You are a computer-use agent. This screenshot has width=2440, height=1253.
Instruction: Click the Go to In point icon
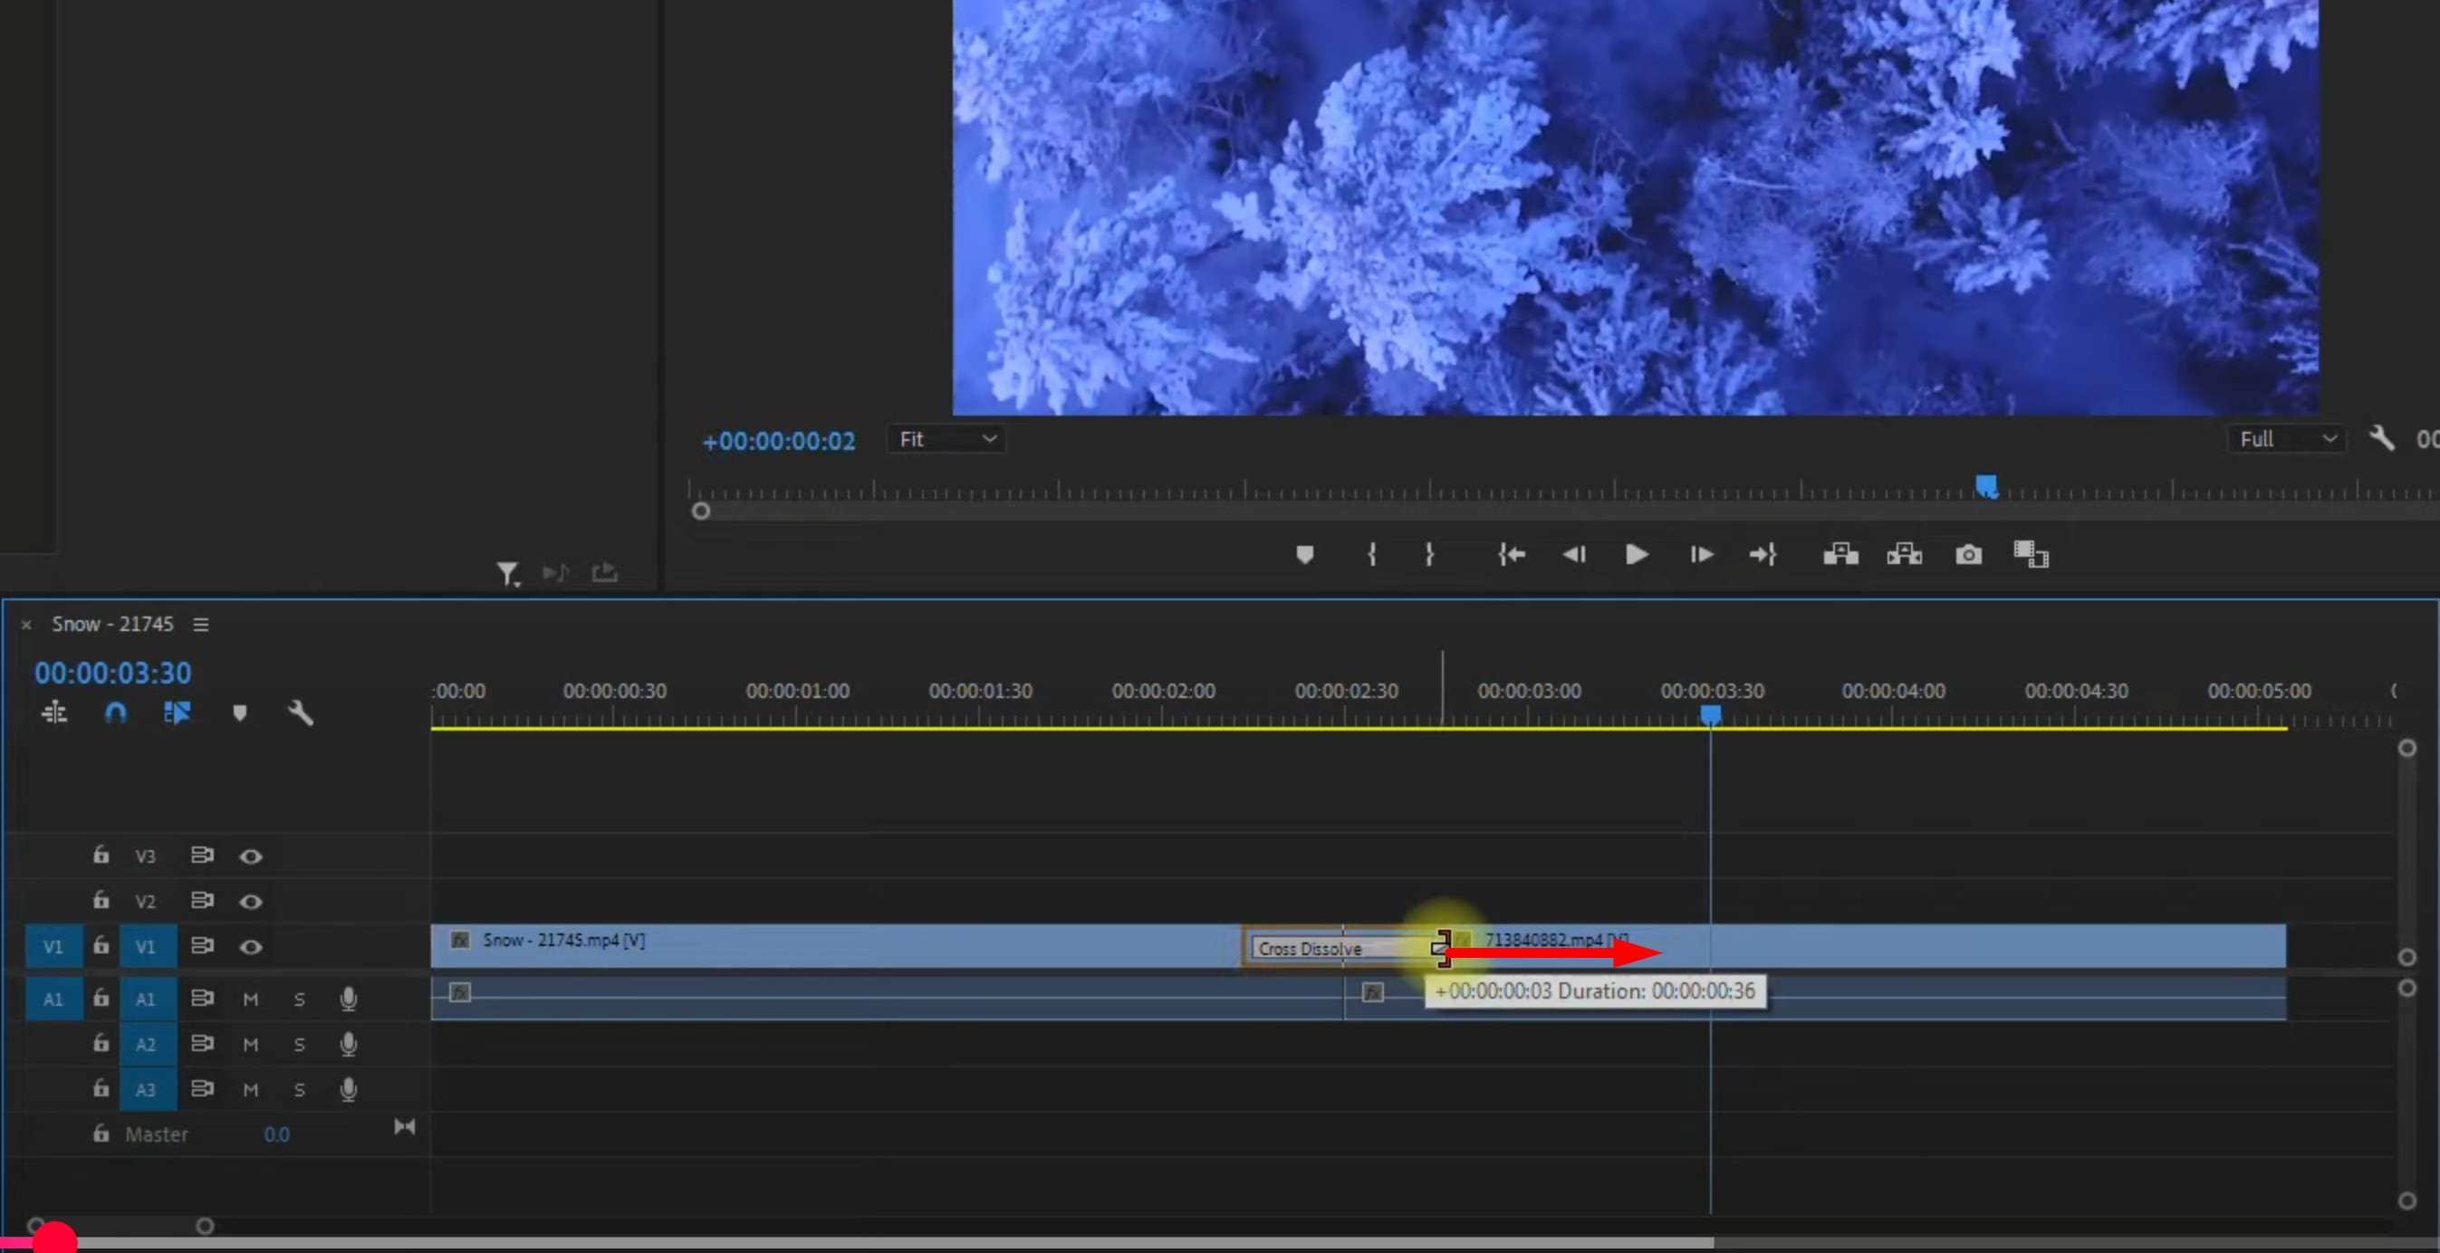[x=1511, y=555]
